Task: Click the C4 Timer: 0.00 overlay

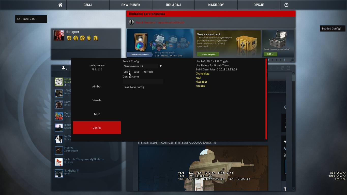Action: pyautogui.click(x=31, y=19)
